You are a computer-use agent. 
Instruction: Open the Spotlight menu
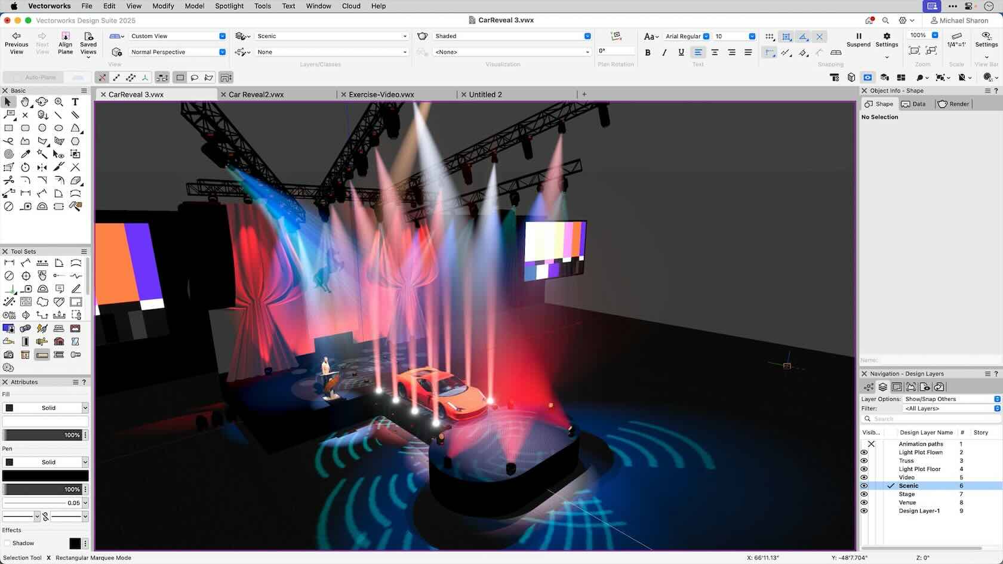pyautogui.click(x=229, y=6)
